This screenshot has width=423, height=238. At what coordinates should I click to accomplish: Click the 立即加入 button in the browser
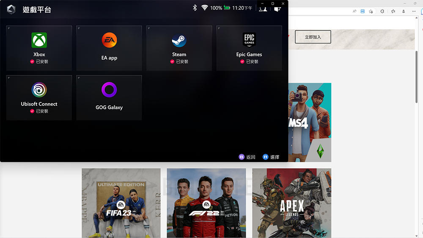pos(313,37)
